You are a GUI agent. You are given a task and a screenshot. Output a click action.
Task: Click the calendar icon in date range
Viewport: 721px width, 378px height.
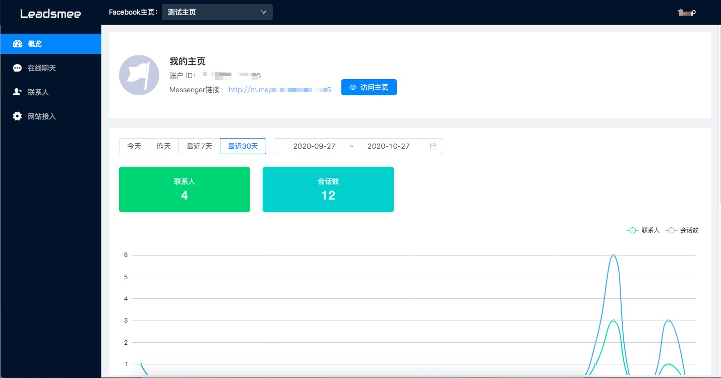click(x=433, y=146)
